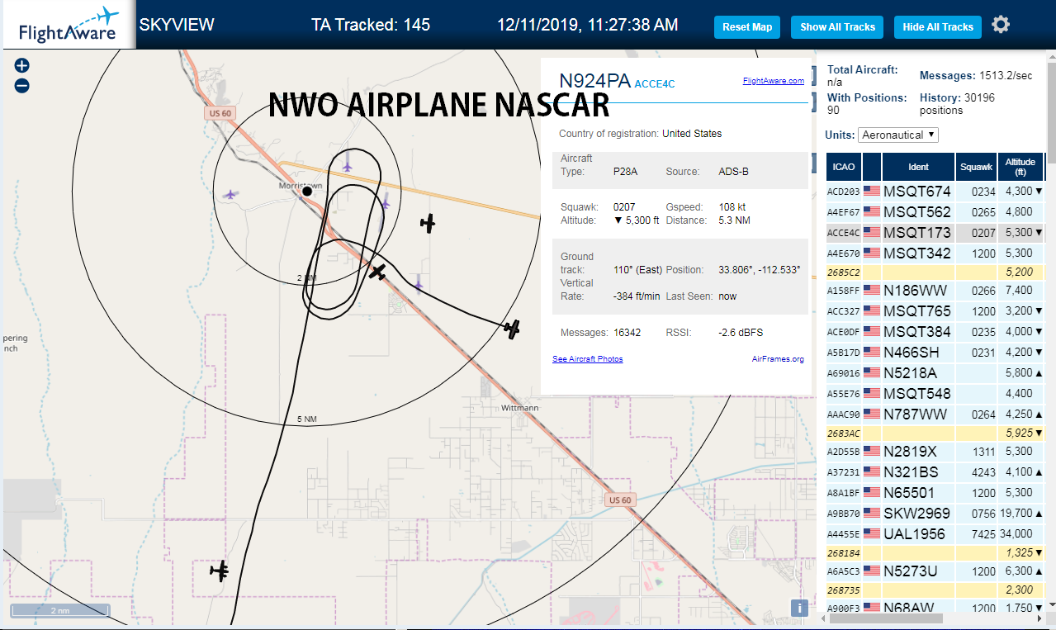Select the 2683AC row
Screen dimensions: 1056x630
point(935,433)
